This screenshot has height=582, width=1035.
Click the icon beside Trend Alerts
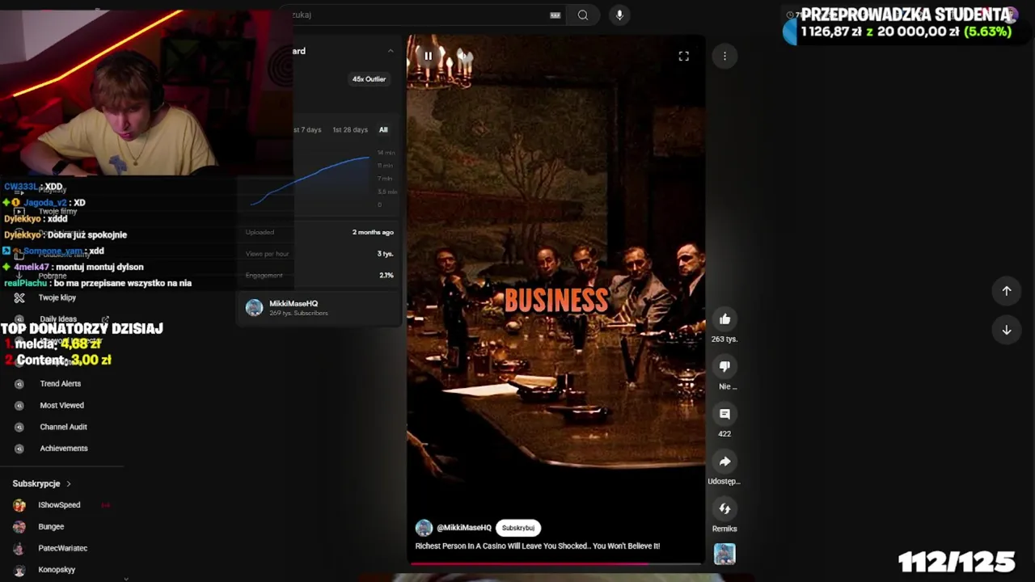pyautogui.click(x=19, y=384)
